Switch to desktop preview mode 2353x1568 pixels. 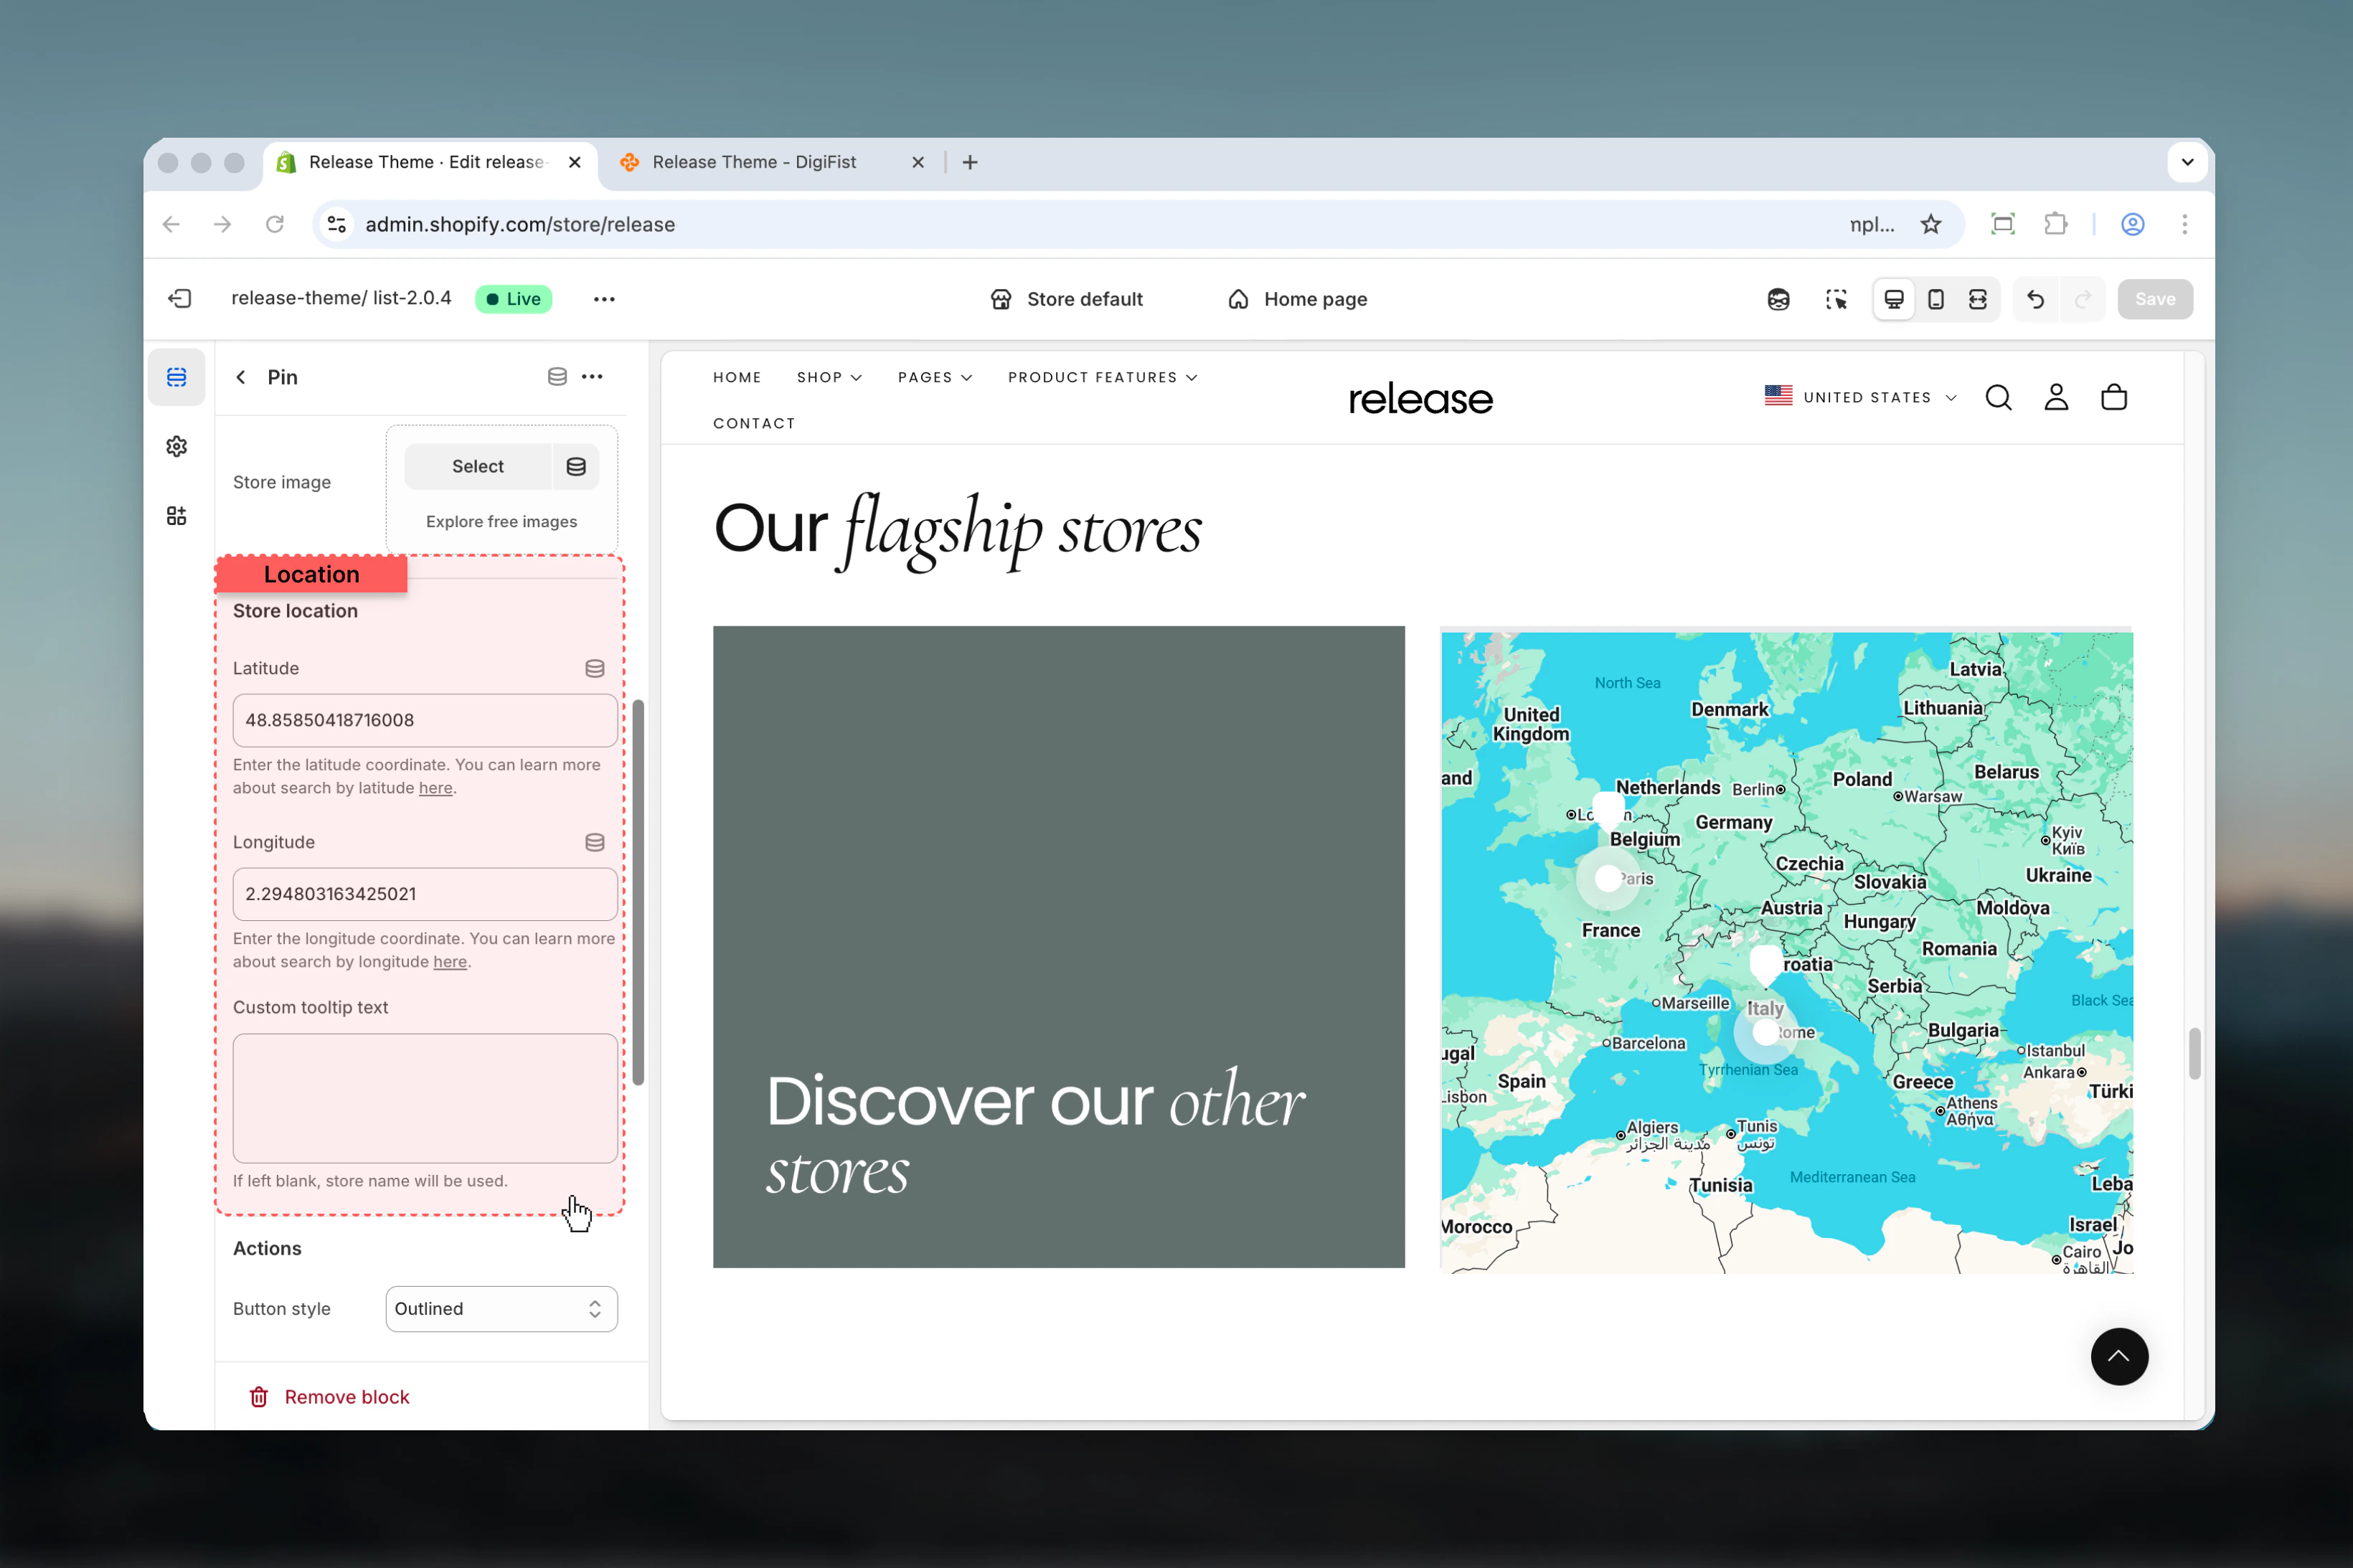[x=1894, y=299]
